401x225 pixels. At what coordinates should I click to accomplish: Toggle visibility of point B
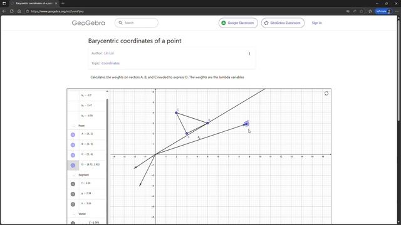coord(73,145)
